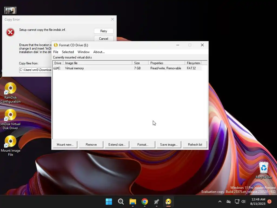This screenshot has height=208, width=277.
Task: Open the network status tray icon
Action: (237, 201)
